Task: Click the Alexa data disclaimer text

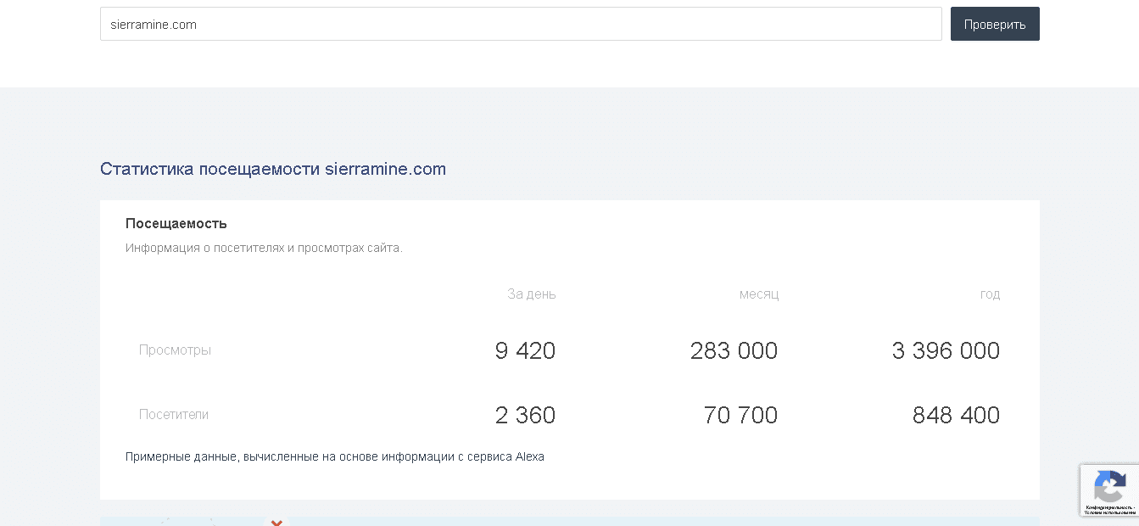Action: (335, 456)
